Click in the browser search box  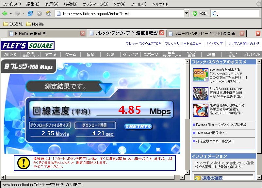pos(239,13)
